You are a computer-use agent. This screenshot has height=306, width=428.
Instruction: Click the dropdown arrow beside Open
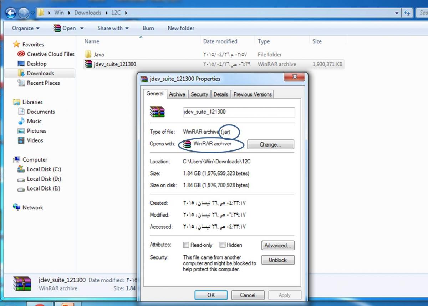pyautogui.click(x=82, y=28)
